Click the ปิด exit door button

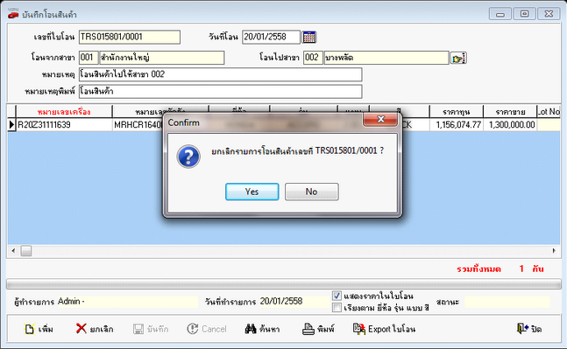click(x=529, y=329)
